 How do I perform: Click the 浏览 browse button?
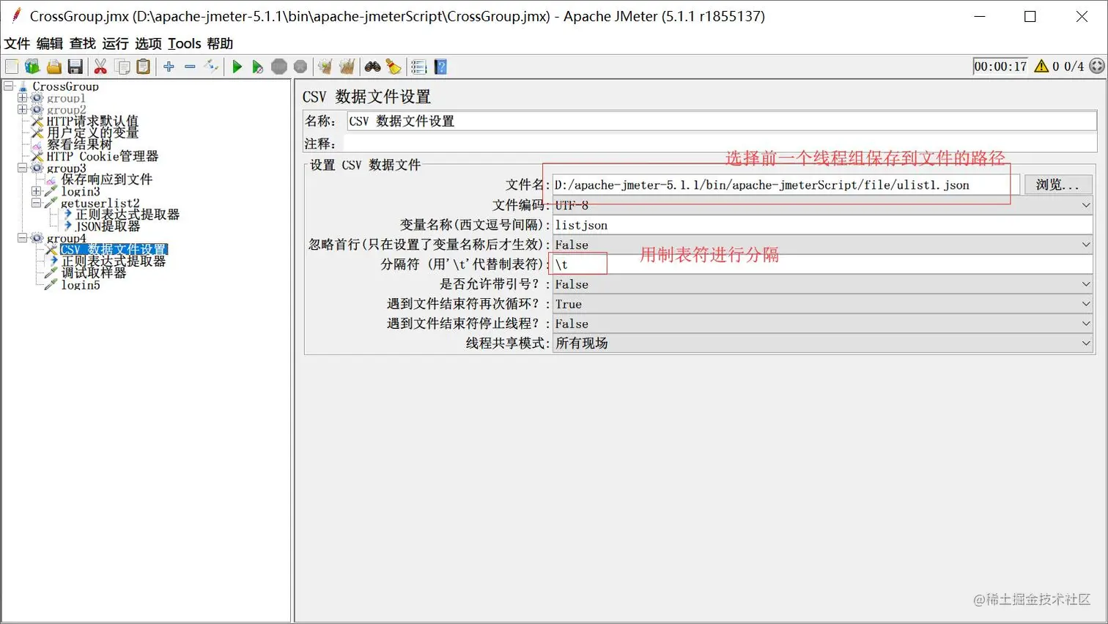(x=1057, y=185)
